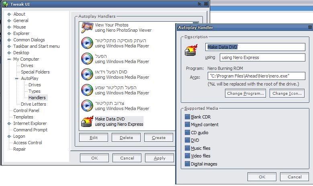This screenshot has height=186, width=313.
Task: Click the Nero flame icon in the Description group
Action: pyautogui.click(x=191, y=50)
